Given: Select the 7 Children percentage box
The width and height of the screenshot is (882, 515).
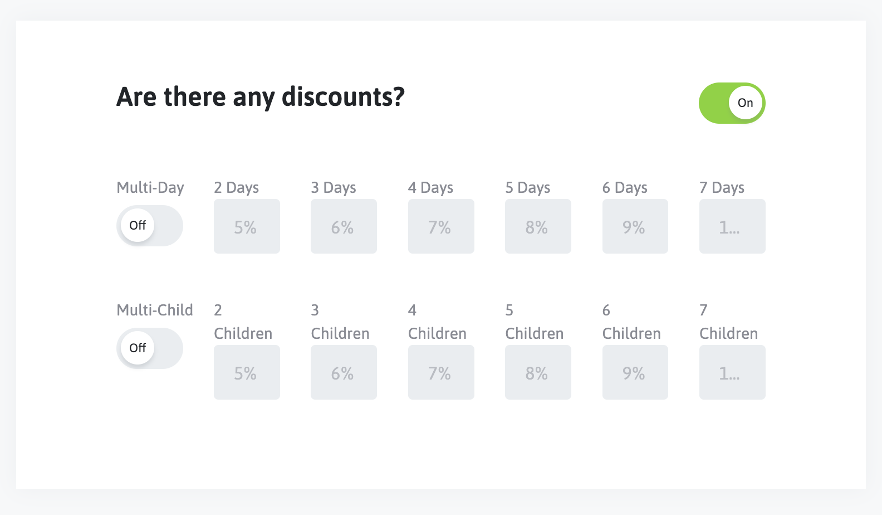Looking at the screenshot, I should (732, 372).
